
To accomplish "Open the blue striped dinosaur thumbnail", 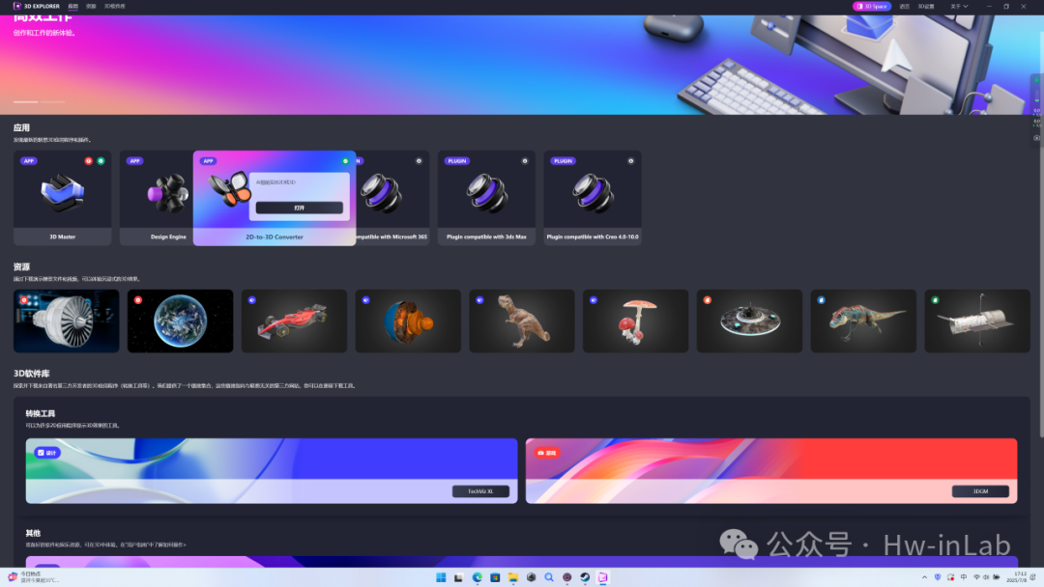I will tap(863, 321).
